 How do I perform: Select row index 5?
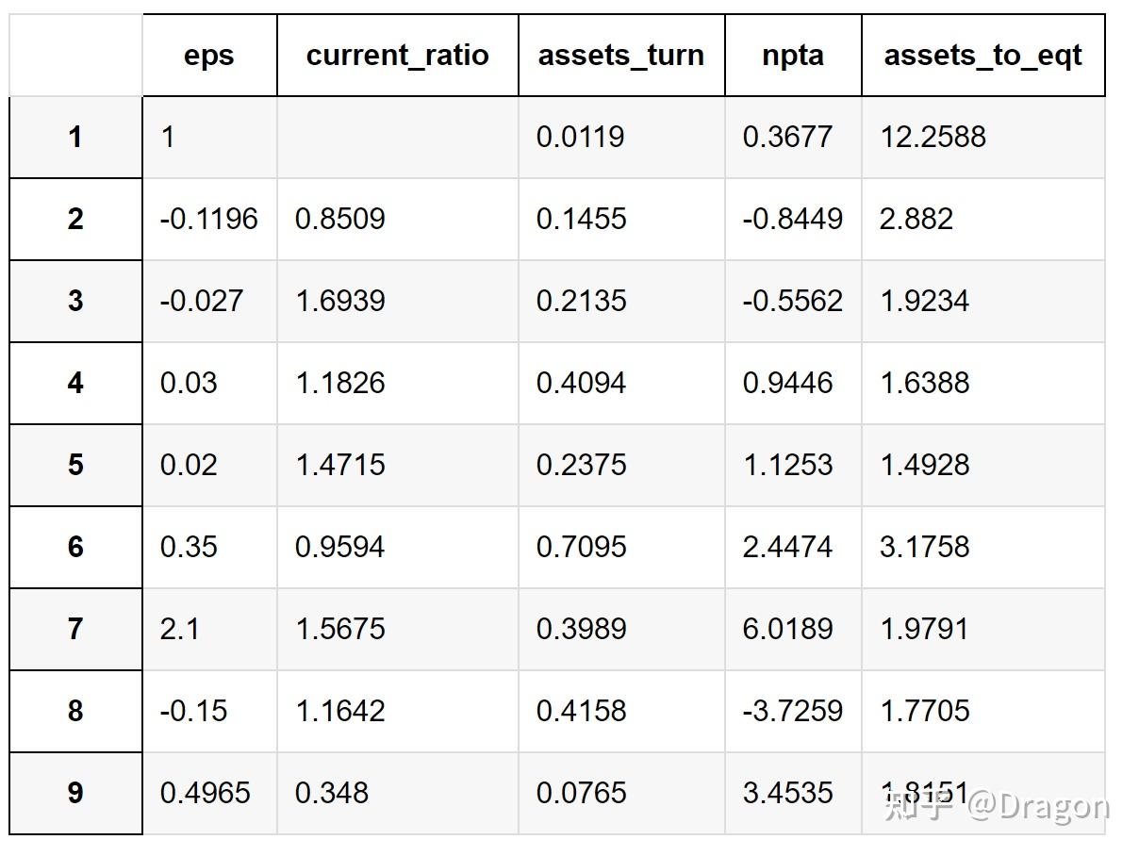tap(75, 465)
